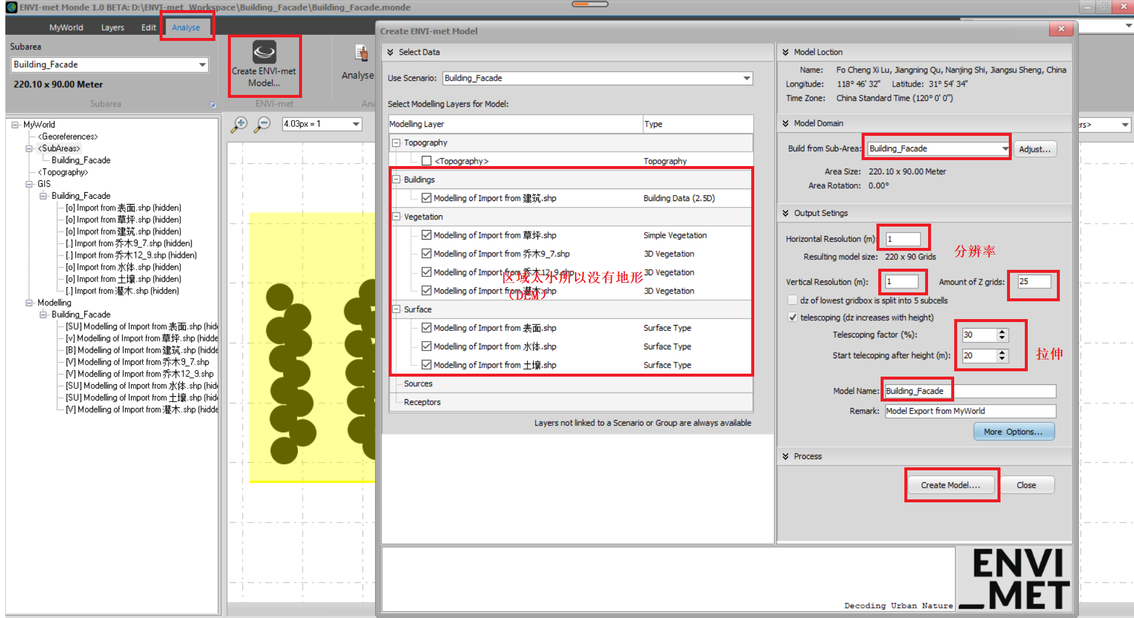Click the Horizontal Resolution input field

(x=903, y=239)
